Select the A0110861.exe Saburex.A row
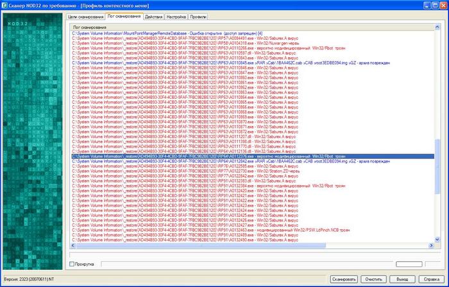 pyautogui.click(x=253, y=83)
